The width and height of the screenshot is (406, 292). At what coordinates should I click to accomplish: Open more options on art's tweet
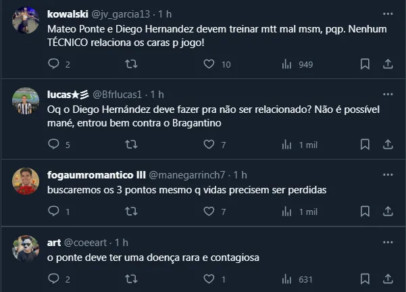click(x=388, y=242)
